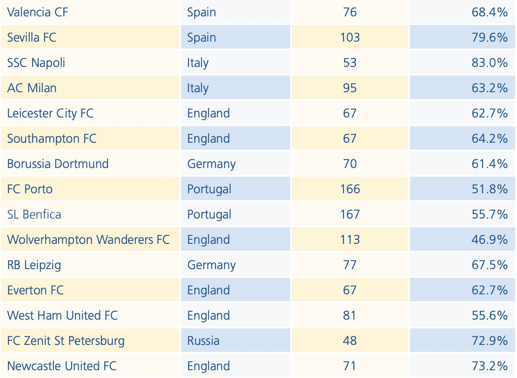
Task: Select SL Benfica's 55.7% percentage cell
Action: point(462,214)
